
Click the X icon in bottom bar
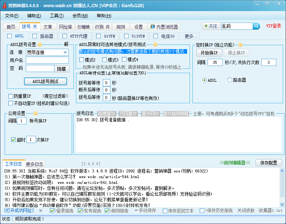[x=40, y=211]
